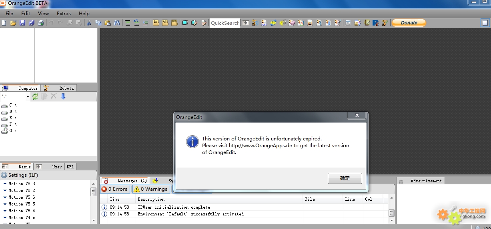The width and height of the screenshot is (491, 229).
Task: Switch to the KRL tab
Action: tap(70, 167)
